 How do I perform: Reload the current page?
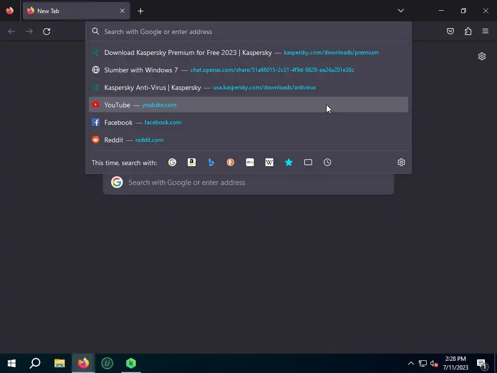pyautogui.click(x=47, y=32)
